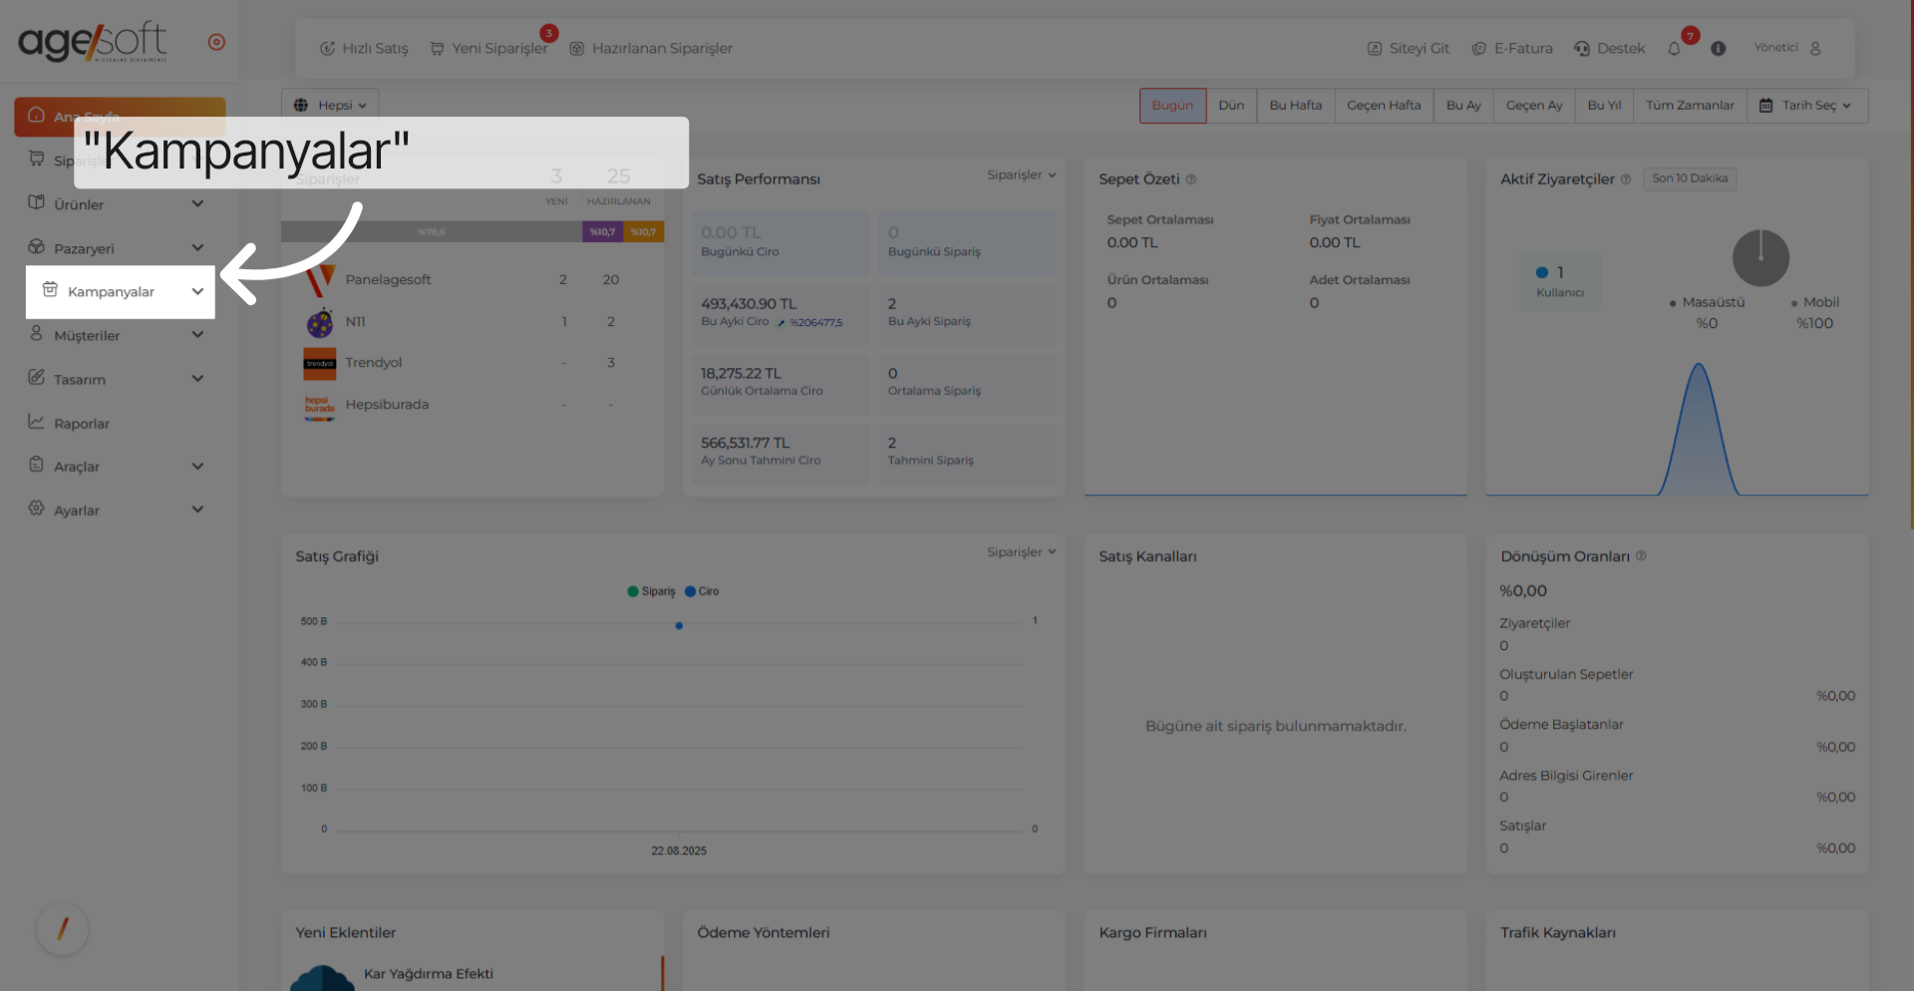Expand Kampanyalar menu chevron
The height and width of the screenshot is (991, 1914).
coord(197,291)
